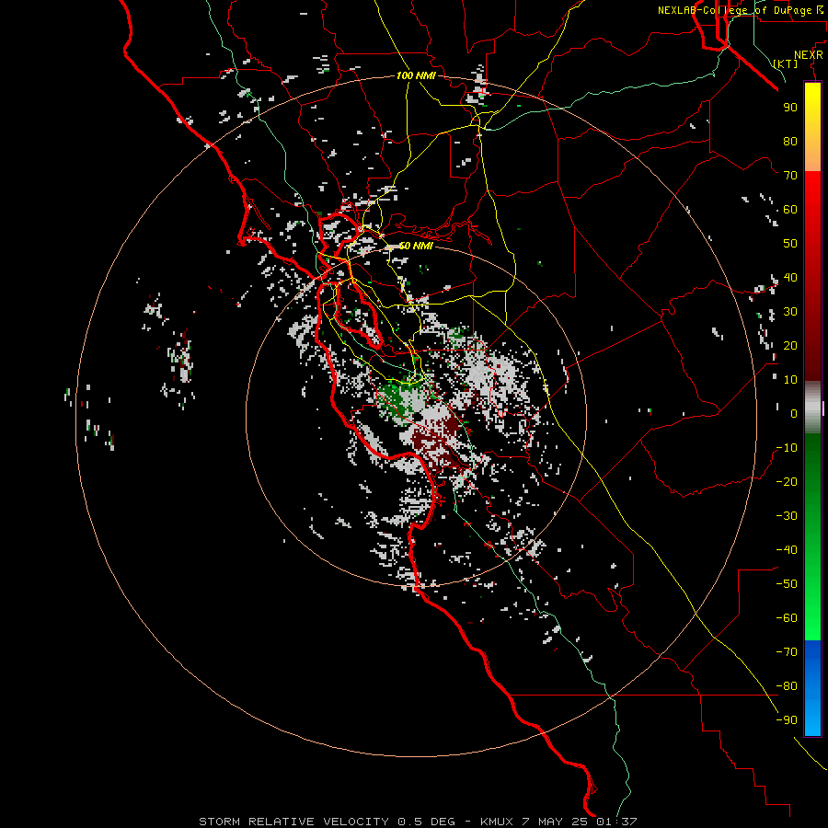Image resolution: width=828 pixels, height=828 pixels.
Task: Select the 20 value on velocity scale
Action: coord(790,346)
